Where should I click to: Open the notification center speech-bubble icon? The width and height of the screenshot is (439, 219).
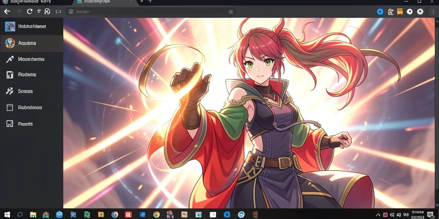[430, 215]
